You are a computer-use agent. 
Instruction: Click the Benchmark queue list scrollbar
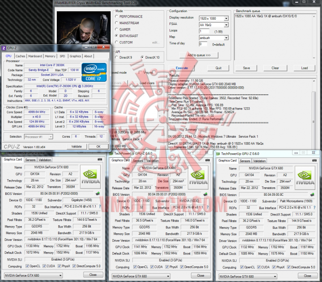(x=314, y=37)
